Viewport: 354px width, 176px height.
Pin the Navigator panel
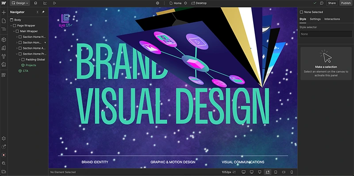click(43, 12)
